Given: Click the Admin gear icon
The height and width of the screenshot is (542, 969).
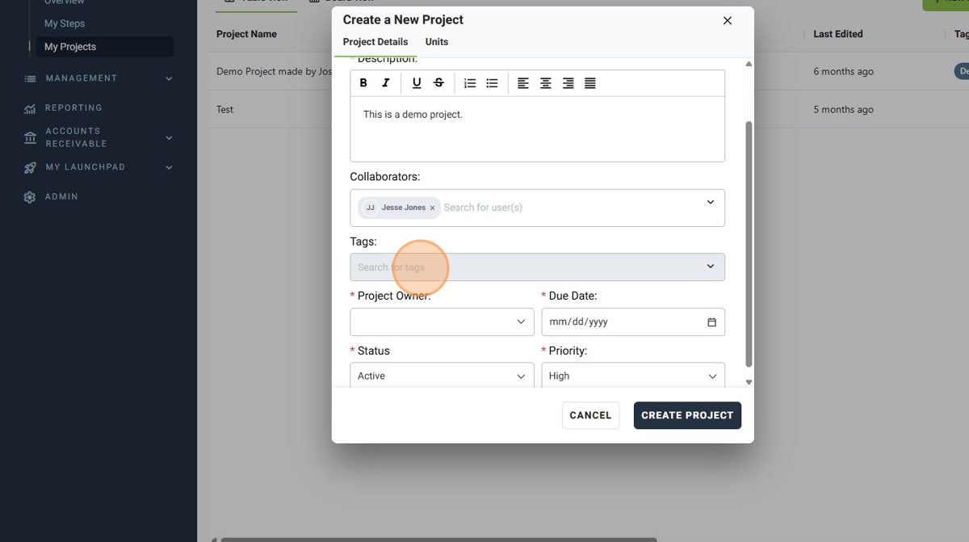Looking at the screenshot, I should [x=30, y=197].
